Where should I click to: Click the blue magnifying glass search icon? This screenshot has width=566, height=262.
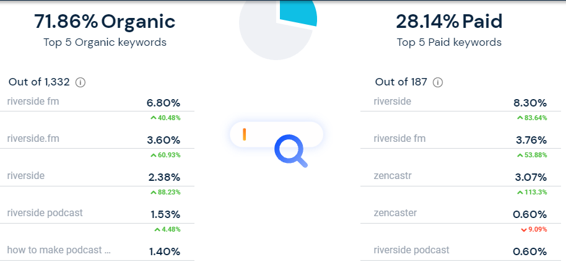click(x=290, y=151)
